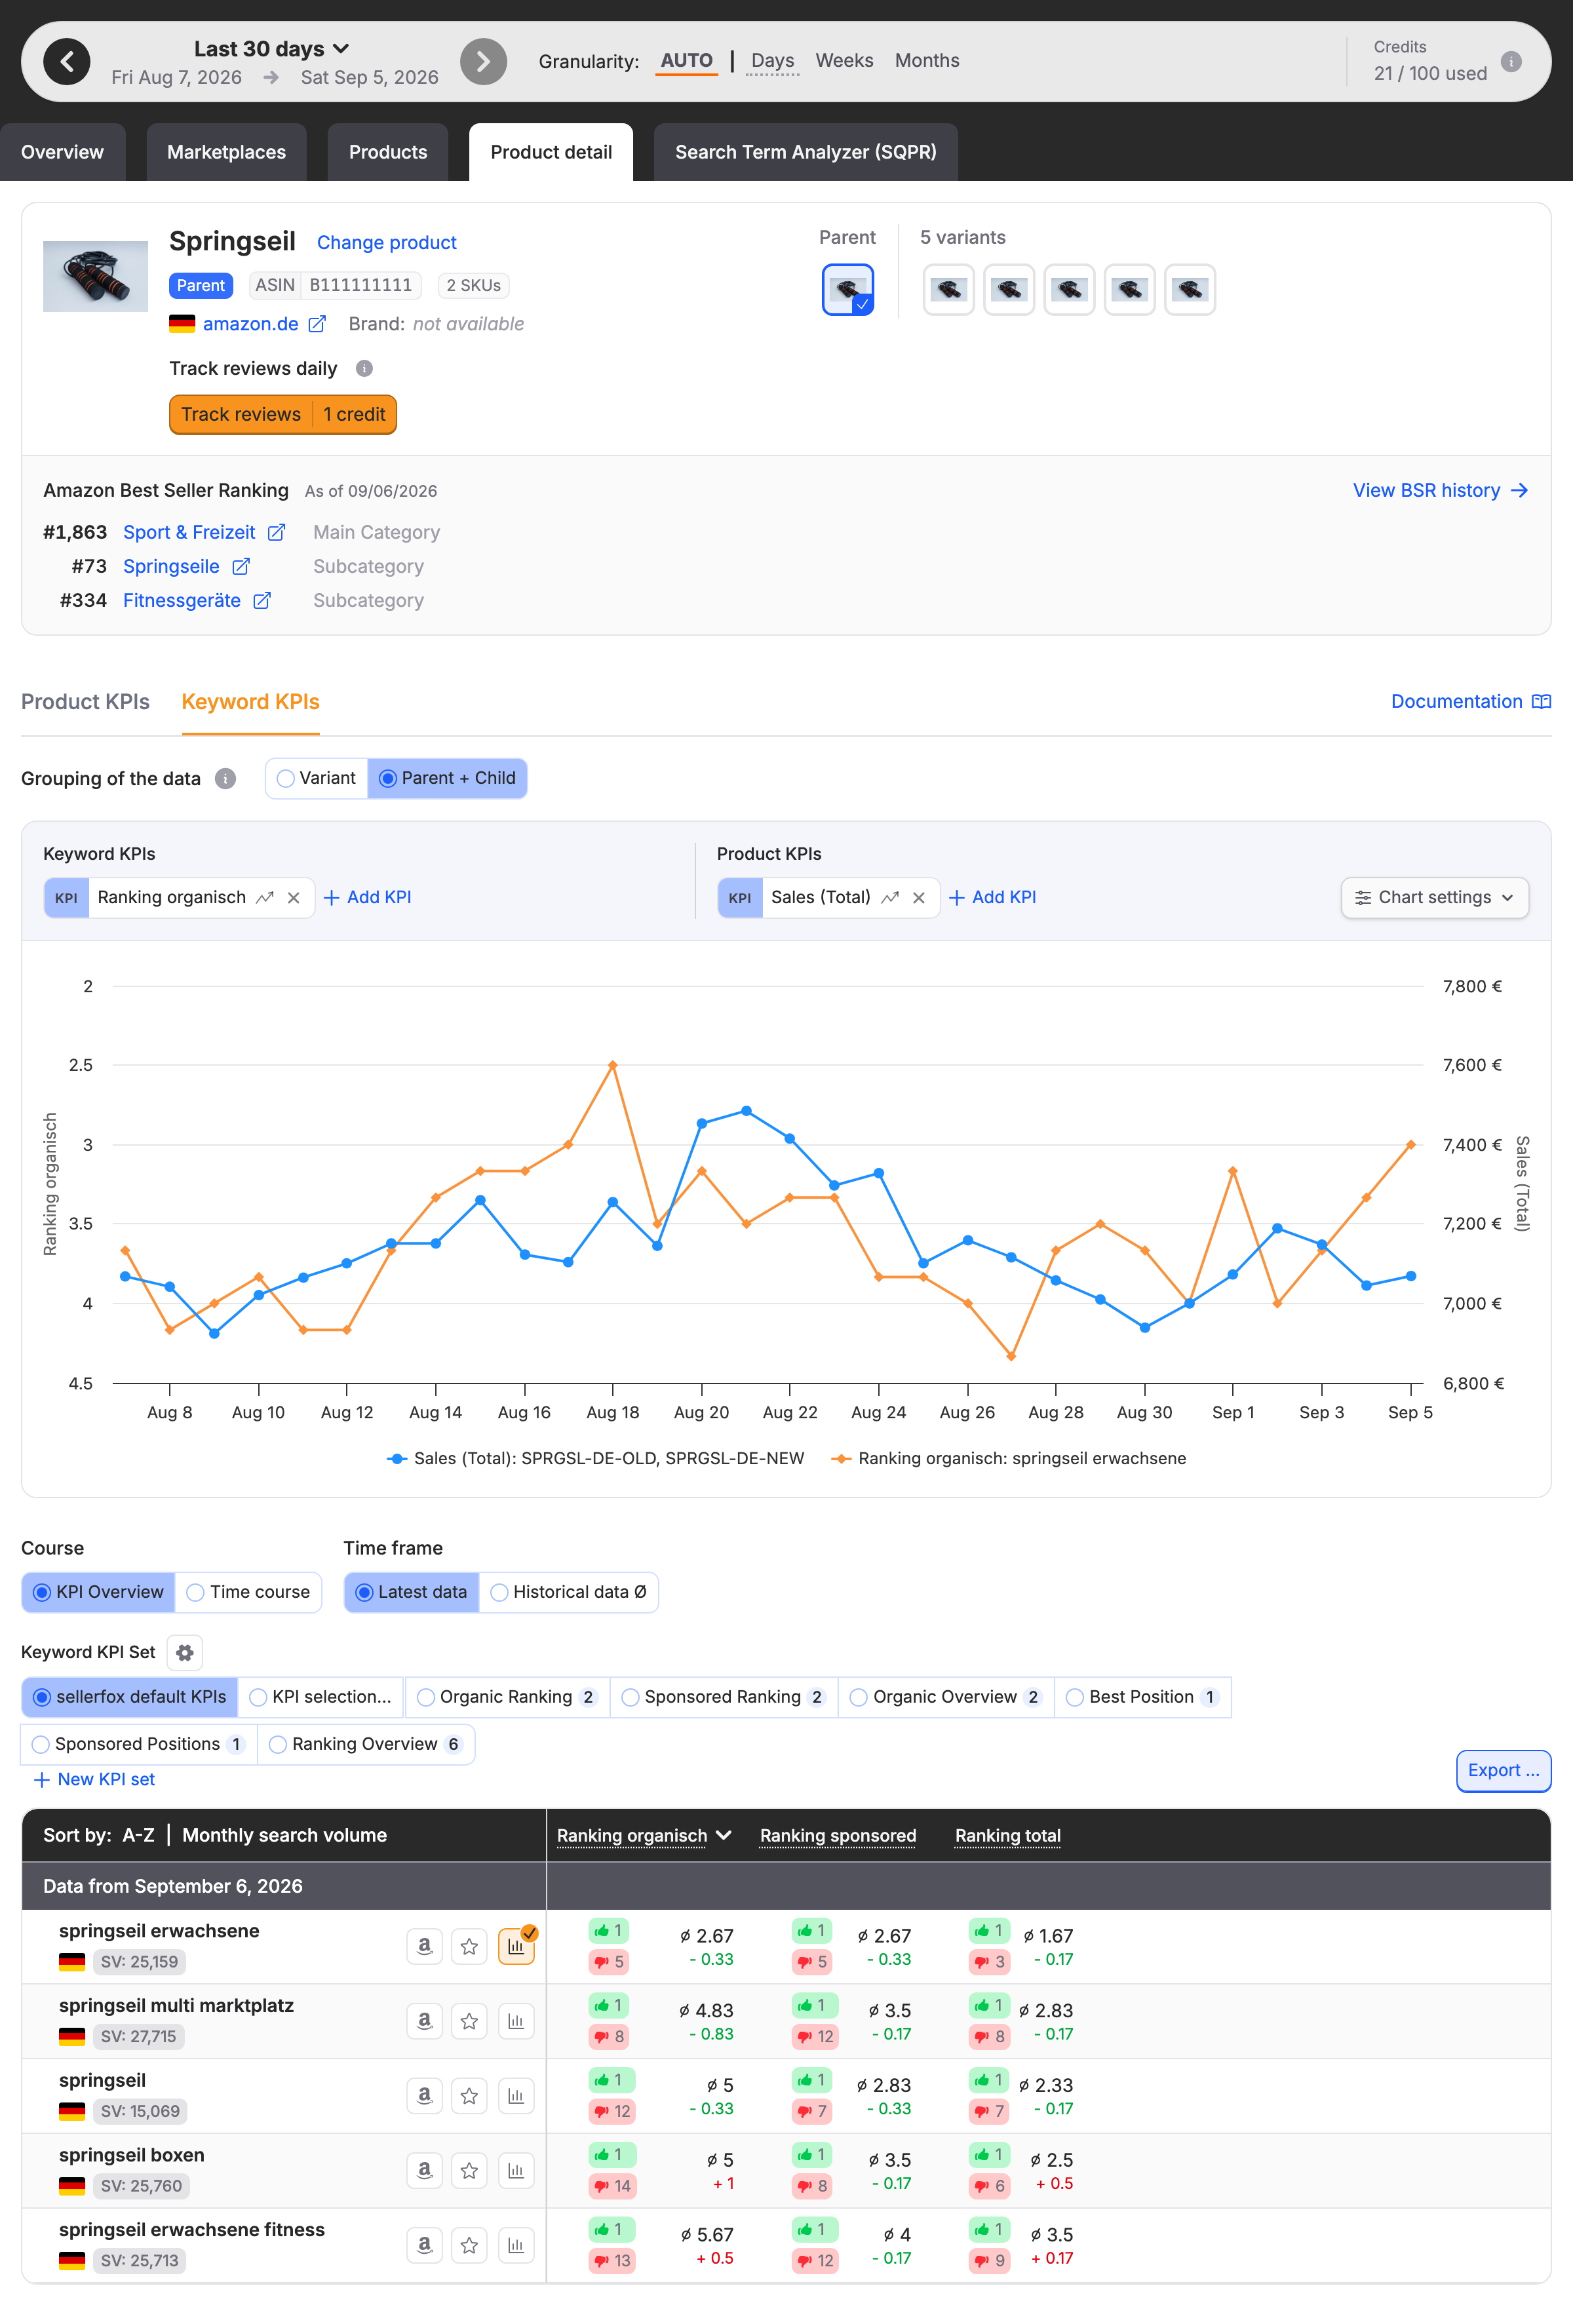Image resolution: width=1573 pixels, height=2324 pixels.
Task: Go to the previous date range
Action: (67, 62)
